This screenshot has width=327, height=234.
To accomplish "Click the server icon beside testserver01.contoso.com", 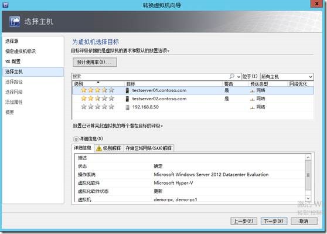I will (x=127, y=90).
